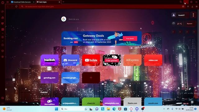Go forward with the forward arrow
Image resolution: width=199 pixels, height=112 pixels.
(x=12, y=7)
